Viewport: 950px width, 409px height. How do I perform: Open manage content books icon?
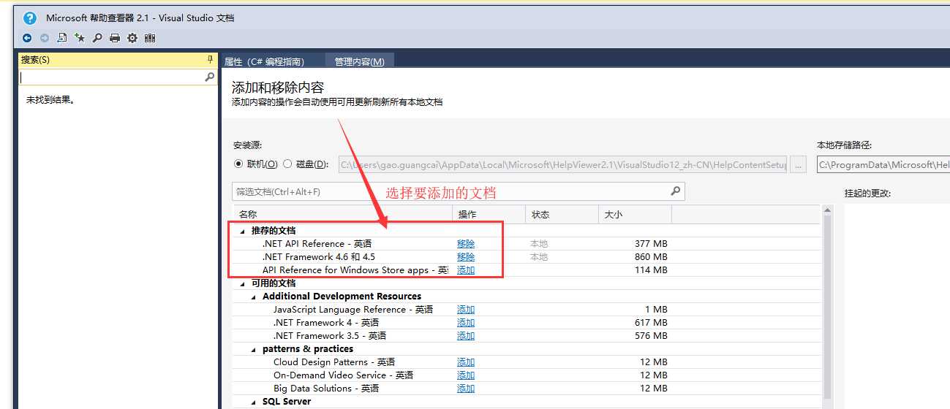(150, 38)
